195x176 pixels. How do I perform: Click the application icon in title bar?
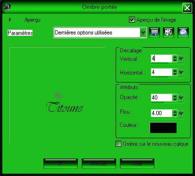(7, 7)
